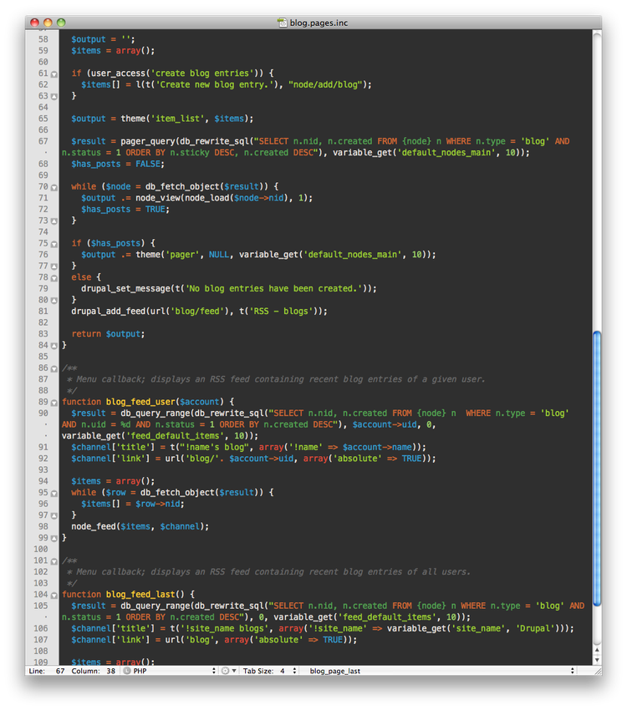Fold the blog_feed_last function at line 104

(x=54, y=596)
